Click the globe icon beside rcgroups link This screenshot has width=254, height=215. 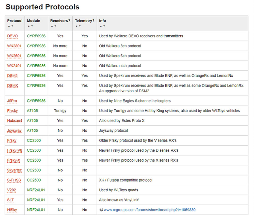(101, 210)
